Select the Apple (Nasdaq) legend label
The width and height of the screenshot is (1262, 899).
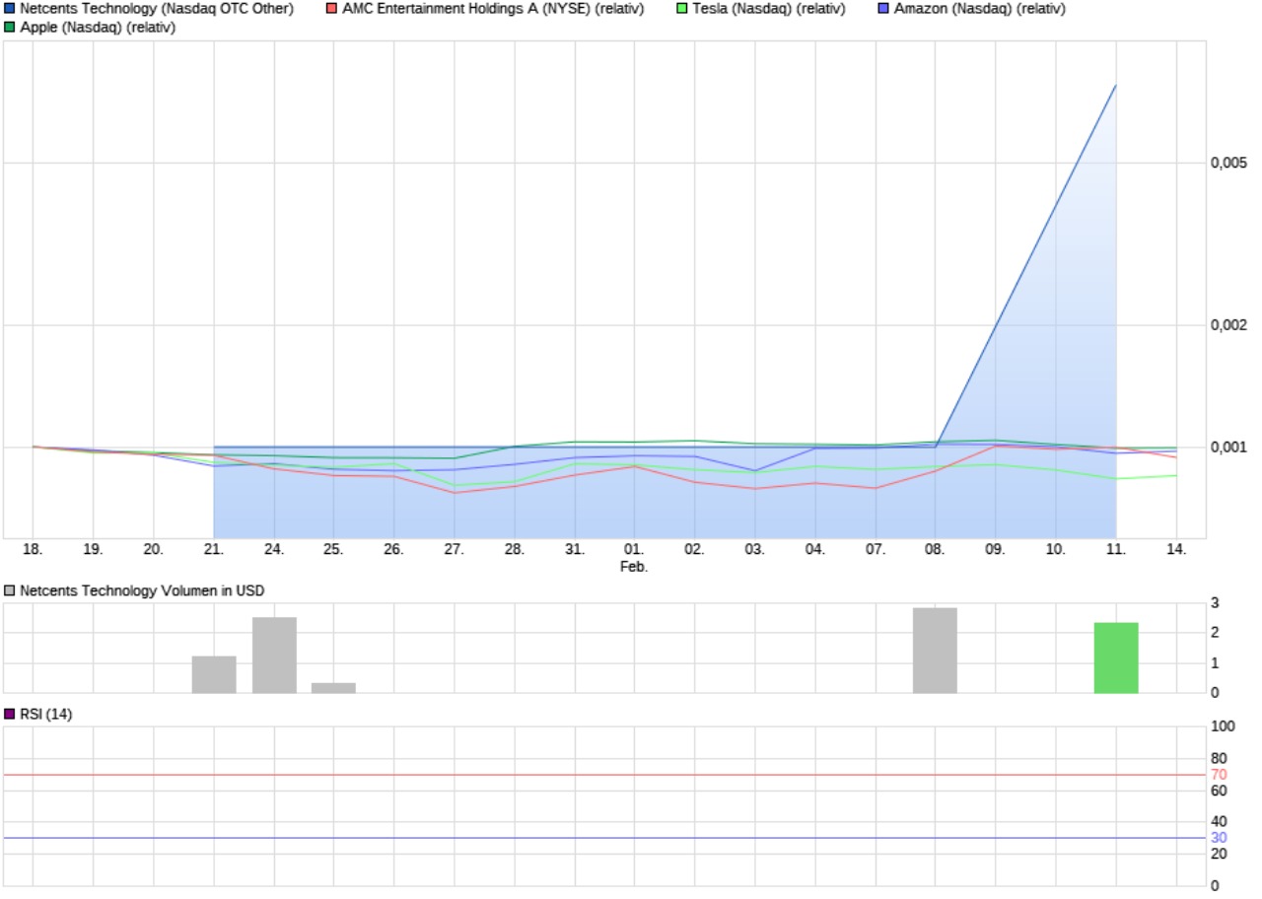pos(98,28)
